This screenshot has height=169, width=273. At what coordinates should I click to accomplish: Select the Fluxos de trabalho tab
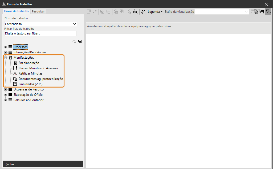[x=16, y=11]
